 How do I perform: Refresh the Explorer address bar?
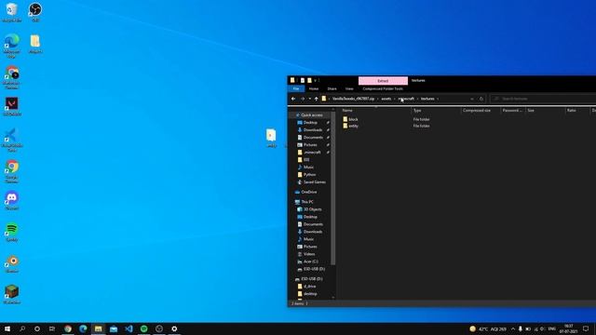coord(481,99)
